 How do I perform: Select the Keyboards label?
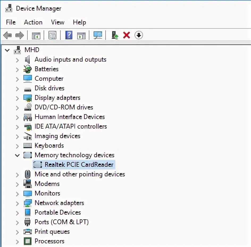click(49, 146)
